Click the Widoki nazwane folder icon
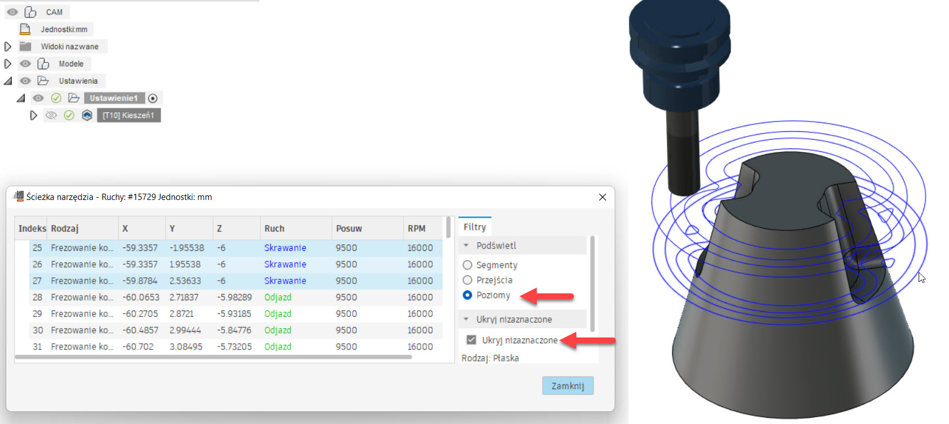Screen dimensions: 949x424 [x=25, y=46]
